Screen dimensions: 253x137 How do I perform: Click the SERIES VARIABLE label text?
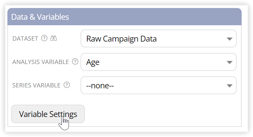coord(37,86)
